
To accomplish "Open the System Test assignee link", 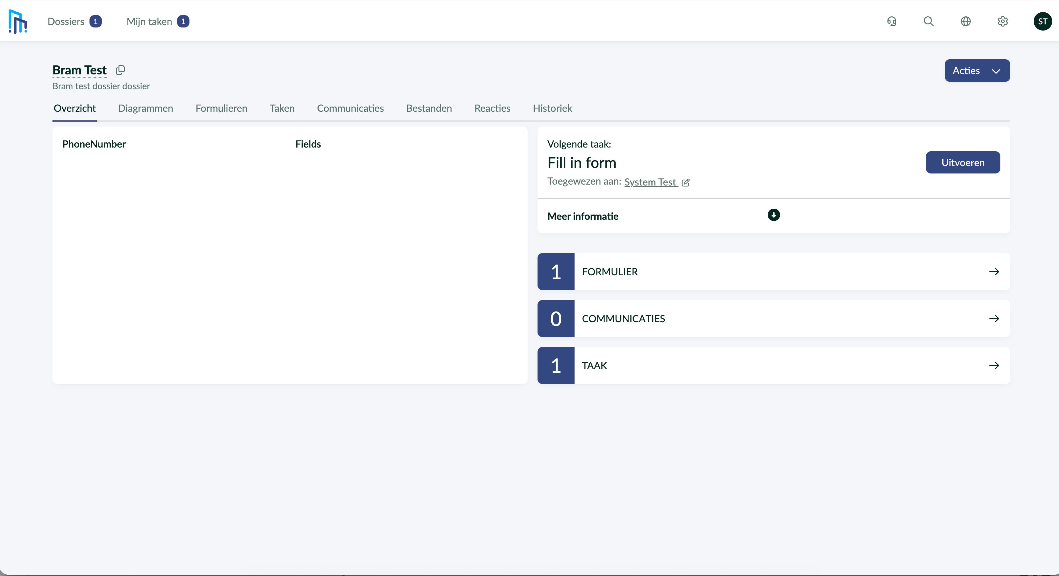I will coord(650,182).
